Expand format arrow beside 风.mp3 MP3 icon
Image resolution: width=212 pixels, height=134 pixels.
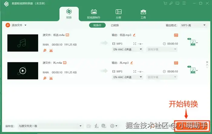tap(197, 70)
